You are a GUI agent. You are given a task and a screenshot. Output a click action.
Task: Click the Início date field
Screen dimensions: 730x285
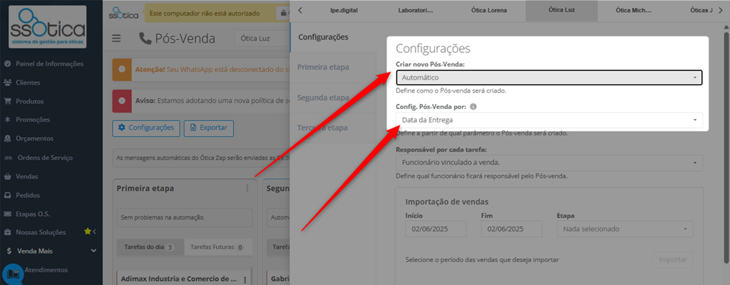pyautogui.click(x=435, y=229)
